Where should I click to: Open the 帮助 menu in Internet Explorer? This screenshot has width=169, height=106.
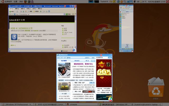pos(40,9)
